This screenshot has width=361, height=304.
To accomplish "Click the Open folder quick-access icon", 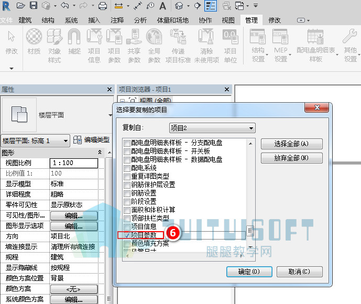I will tap(21, 5).
